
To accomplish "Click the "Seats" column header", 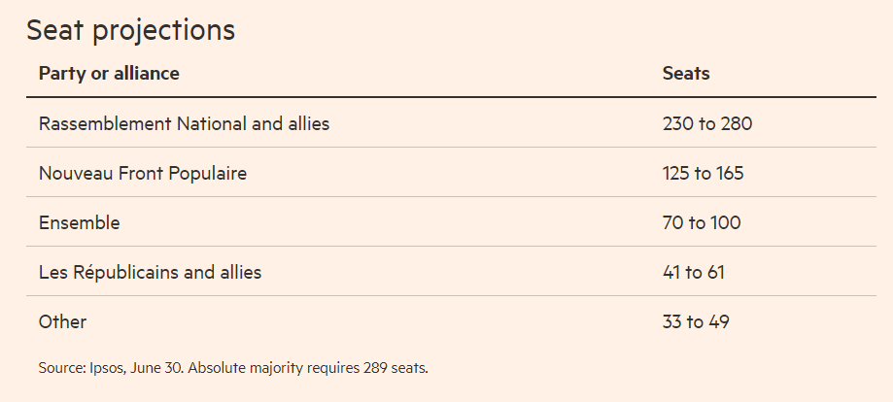I will click(x=686, y=73).
